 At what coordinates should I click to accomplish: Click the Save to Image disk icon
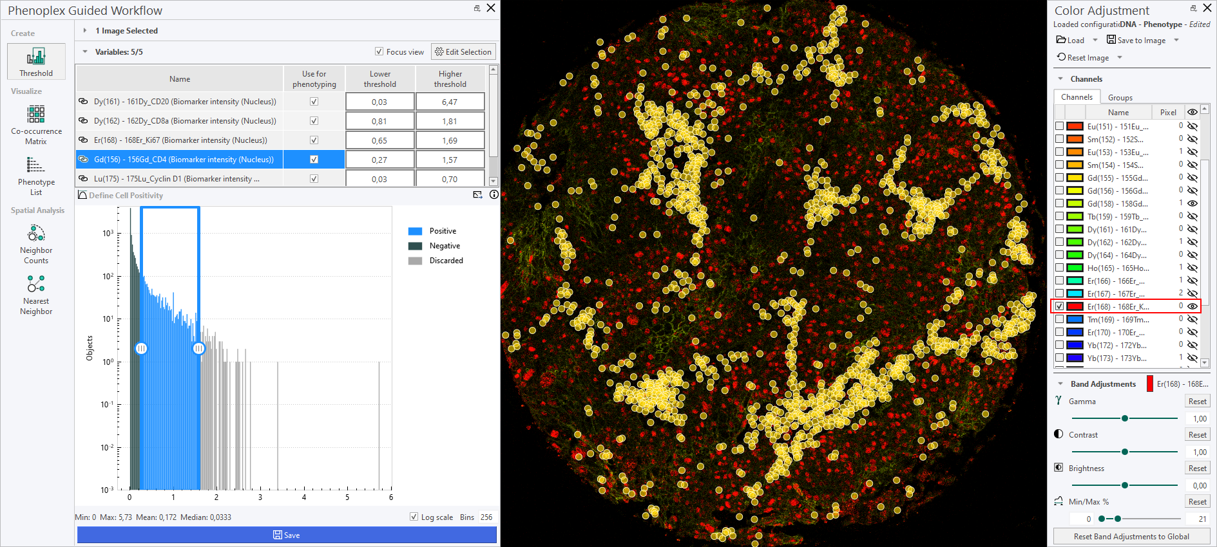click(x=1111, y=40)
